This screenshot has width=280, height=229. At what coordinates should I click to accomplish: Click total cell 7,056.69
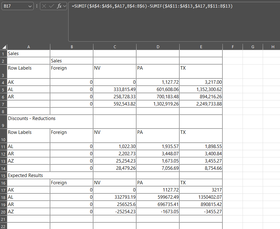158,168
